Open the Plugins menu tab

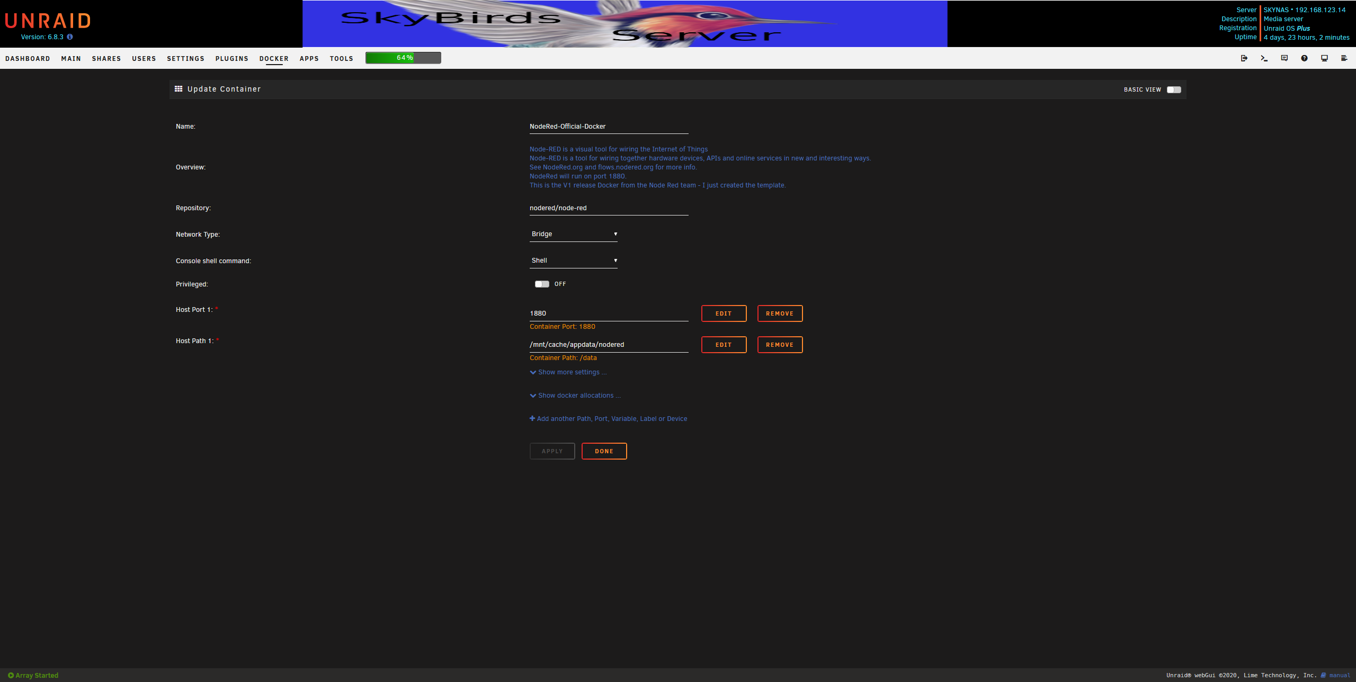232,59
